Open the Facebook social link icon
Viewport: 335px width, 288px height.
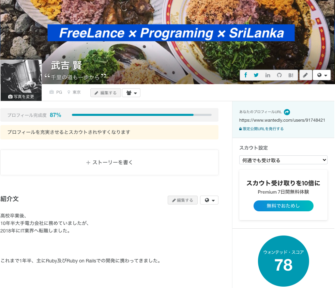point(246,75)
